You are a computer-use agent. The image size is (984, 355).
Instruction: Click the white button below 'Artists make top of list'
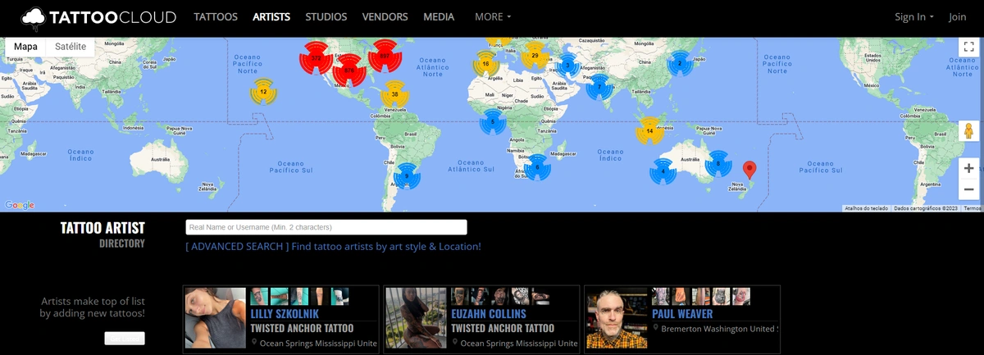tap(125, 338)
